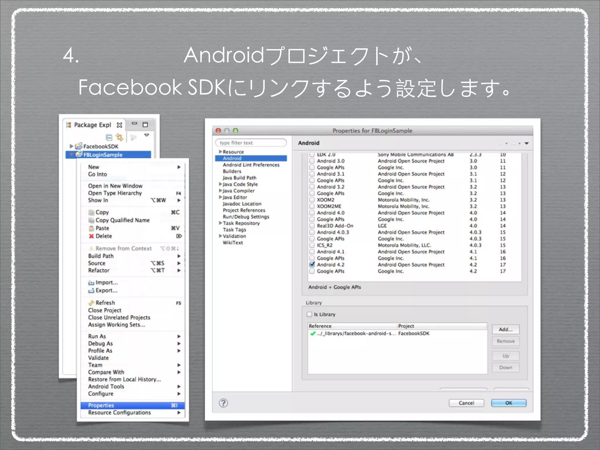Select Run/Debug Settings in properties tree
Image resolution: width=600 pixels, height=450 pixels.
[x=246, y=217]
